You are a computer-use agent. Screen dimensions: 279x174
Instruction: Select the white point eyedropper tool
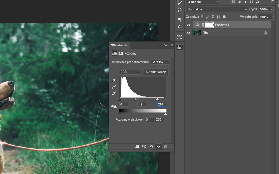[114, 93]
